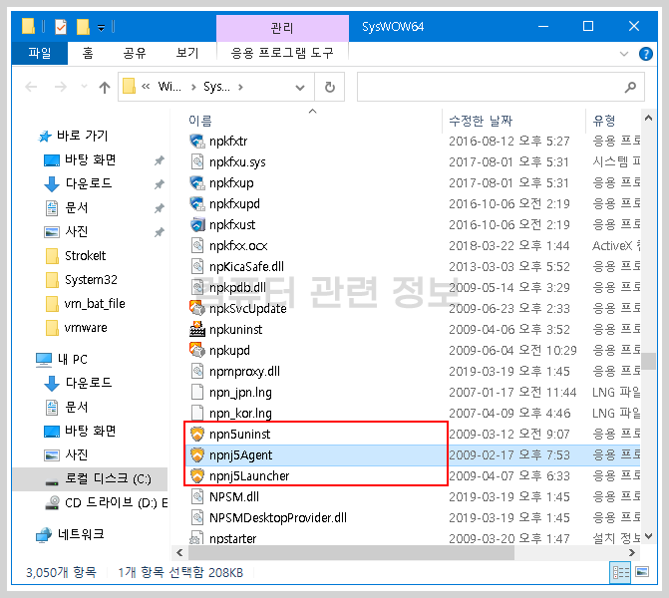
Task: Click the npkfxust shield icon
Action: coord(196,224)
